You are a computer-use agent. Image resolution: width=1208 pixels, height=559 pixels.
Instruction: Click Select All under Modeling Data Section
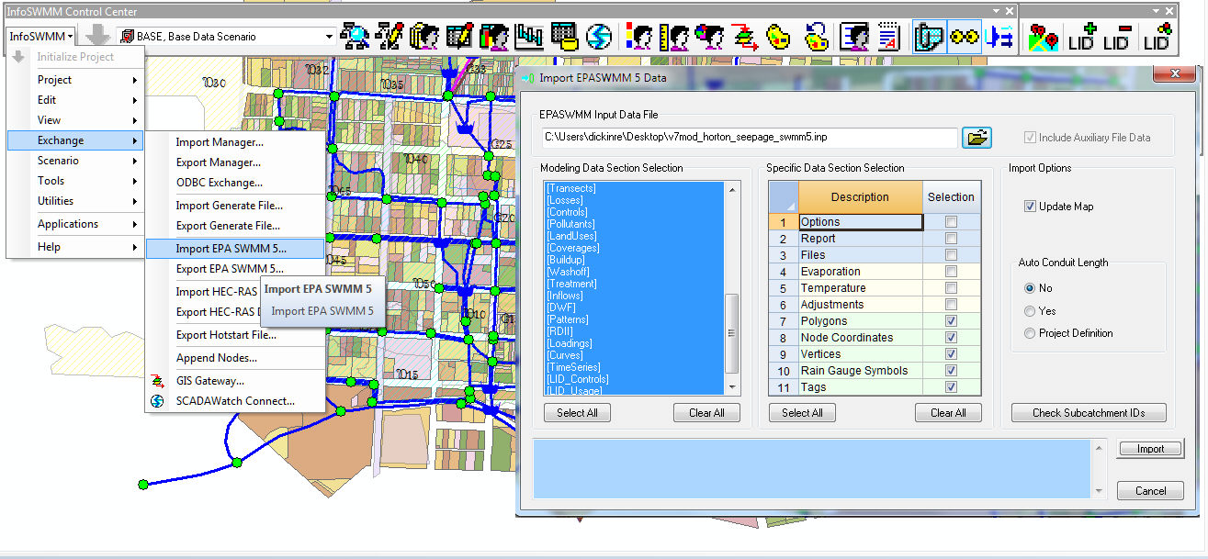pyautogui.click(x=577, y=413)
